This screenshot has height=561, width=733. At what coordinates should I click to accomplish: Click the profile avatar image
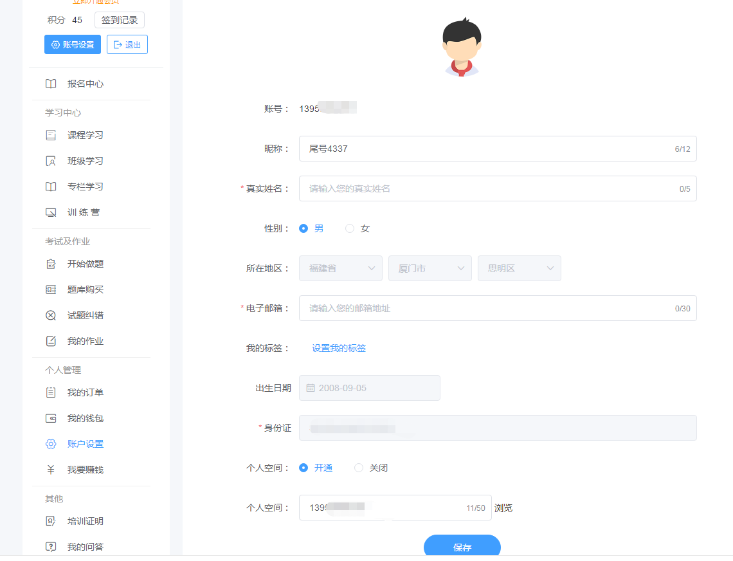(462, 47)
